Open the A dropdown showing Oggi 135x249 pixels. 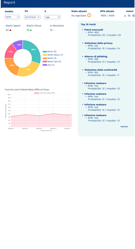52,17
